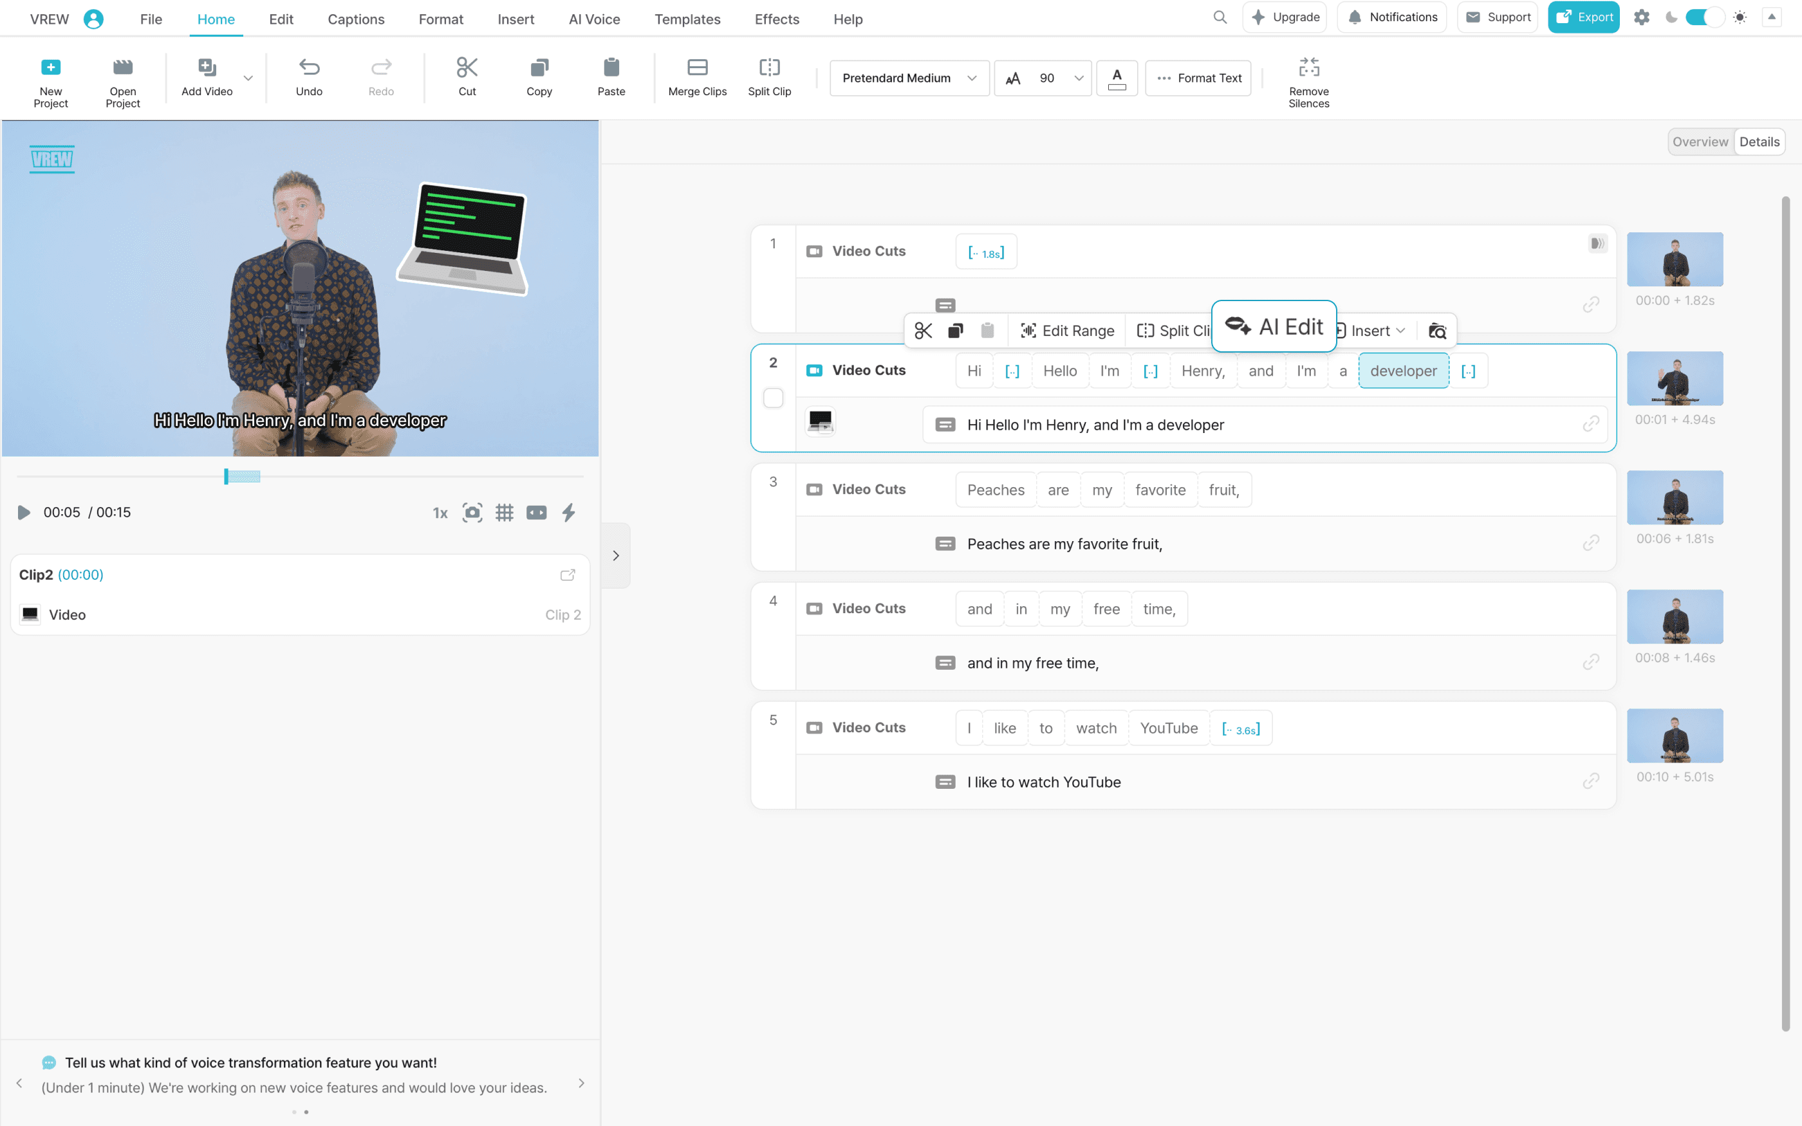
Task: Open the find and replace icon in the floating toolbar
Action: (x=1437, y=331)
